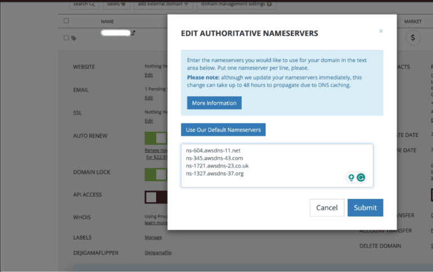The height and width of the screenshot is (272, 433).
Task: Click add external domain button
Action: click(164, 5)
